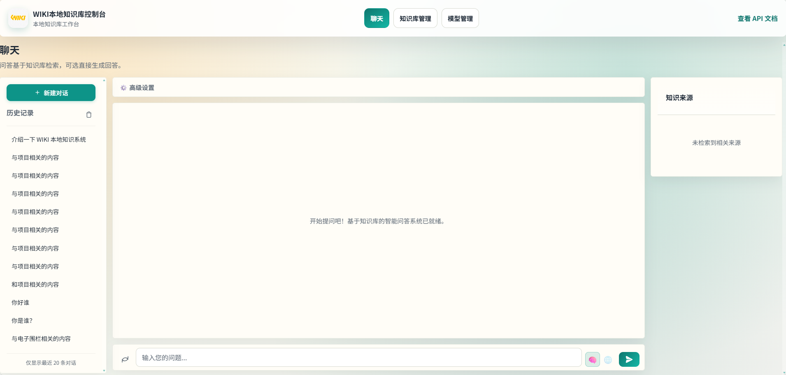Toggle the globe web search option
This screenshot has width=786, height=375.
click(608, 360)
